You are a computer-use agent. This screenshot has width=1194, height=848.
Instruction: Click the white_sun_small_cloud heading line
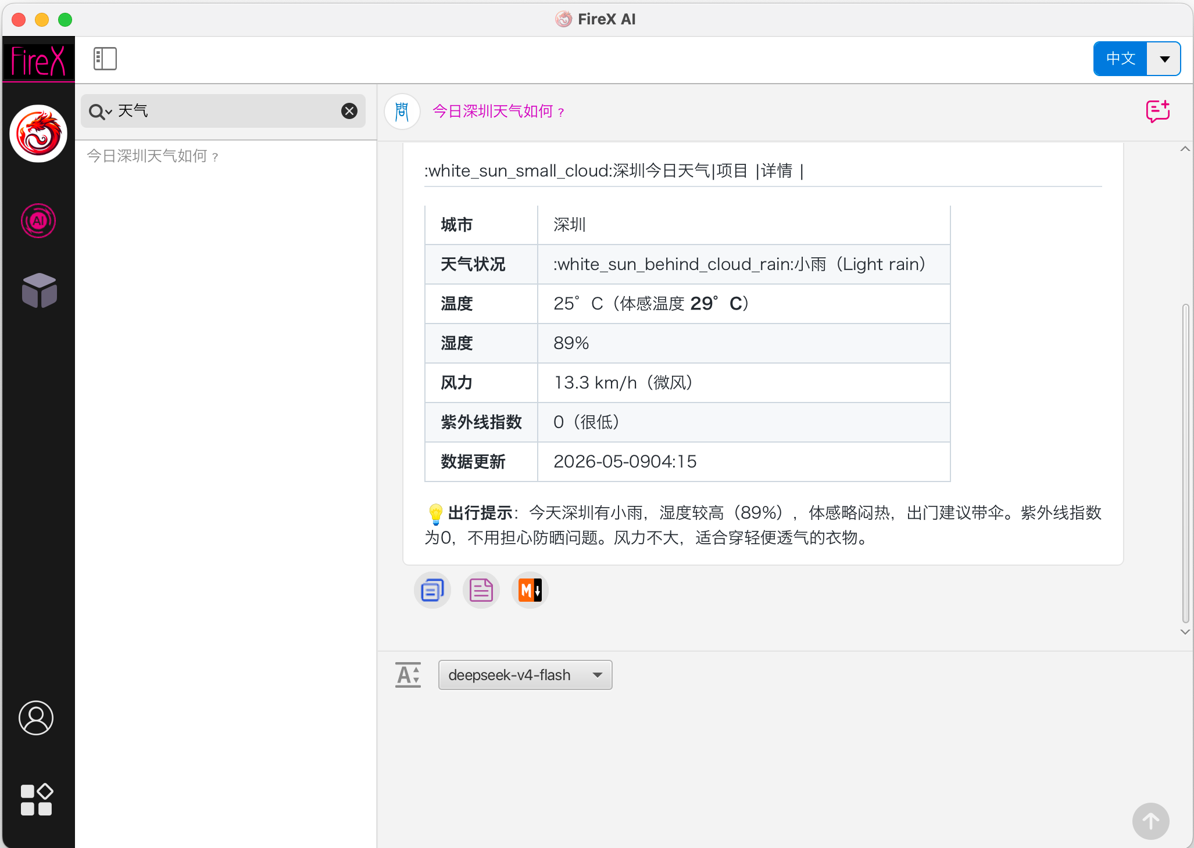[614, 171]
